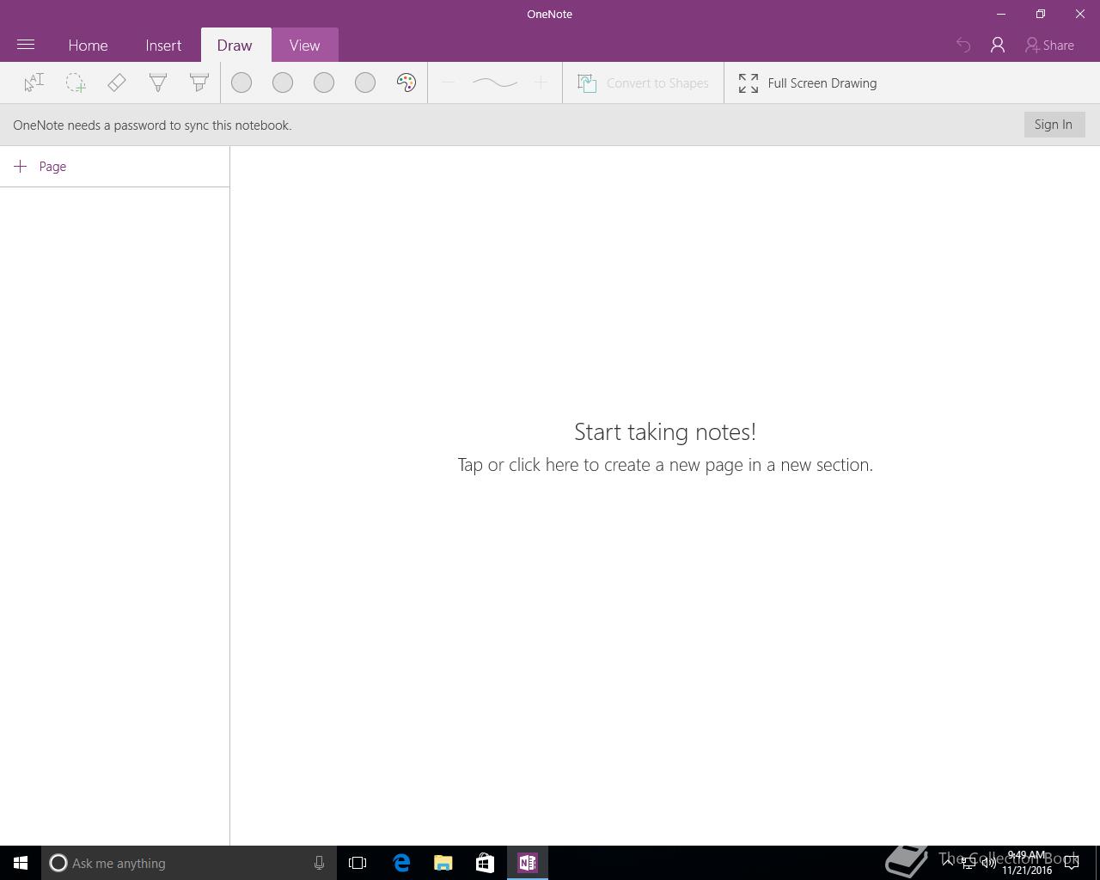The height and width of the screenshot is (880, 1100).
Task: Open the View tab
Action: pos(304,45)
